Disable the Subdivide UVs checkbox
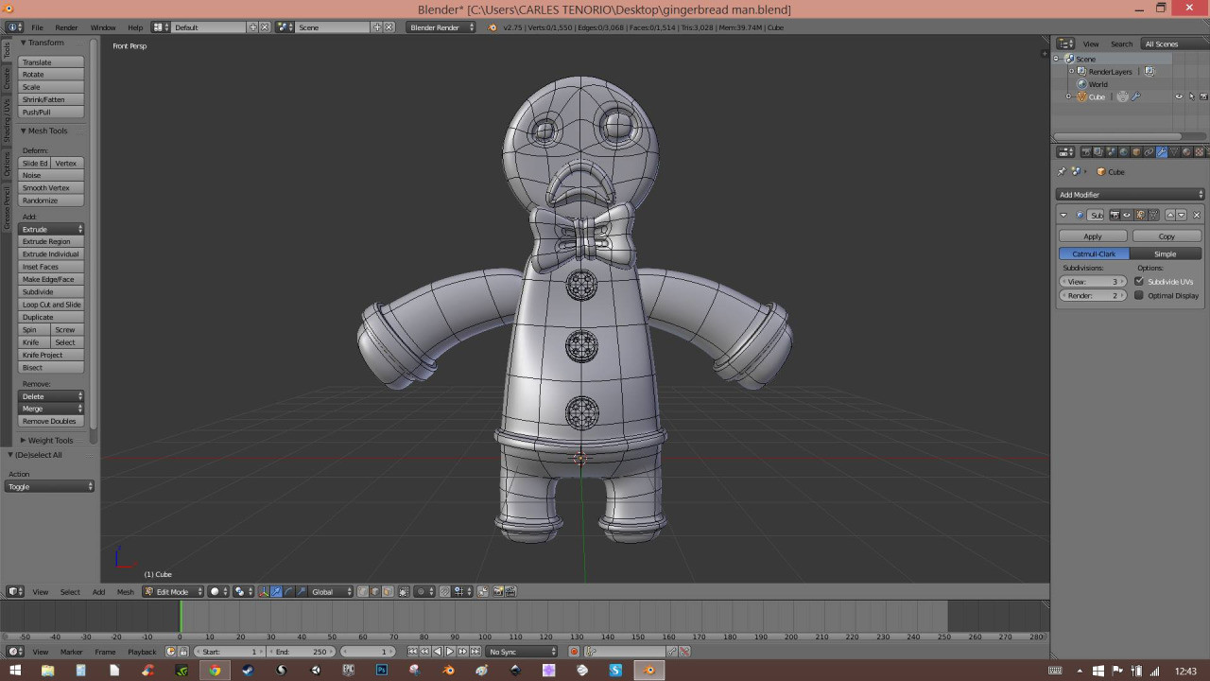 pos(1139,281)
